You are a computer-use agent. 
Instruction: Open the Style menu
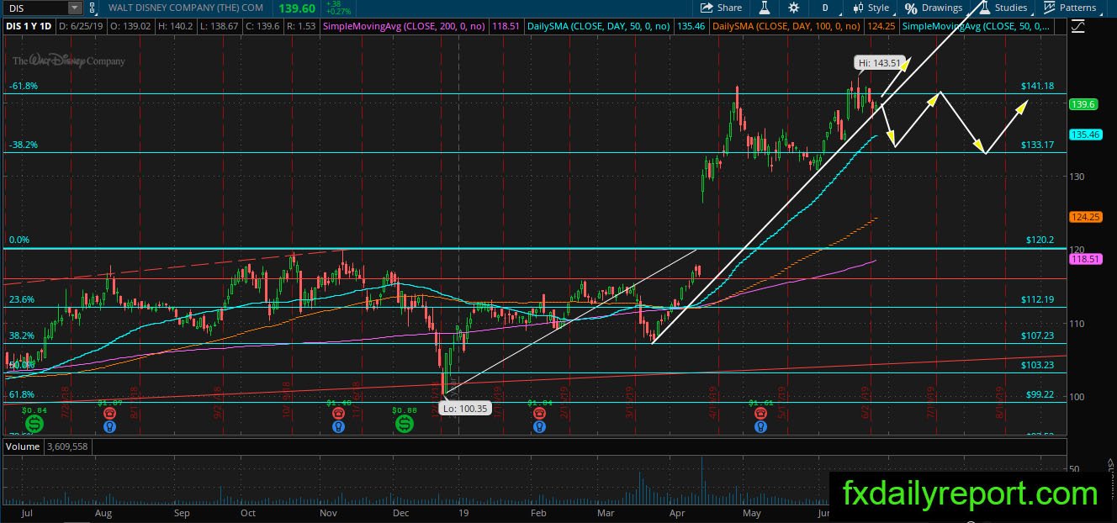pos(871,8)
